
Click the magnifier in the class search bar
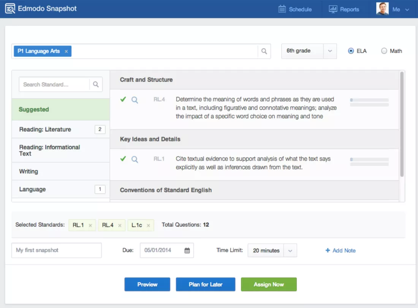[x=264, y=51]
